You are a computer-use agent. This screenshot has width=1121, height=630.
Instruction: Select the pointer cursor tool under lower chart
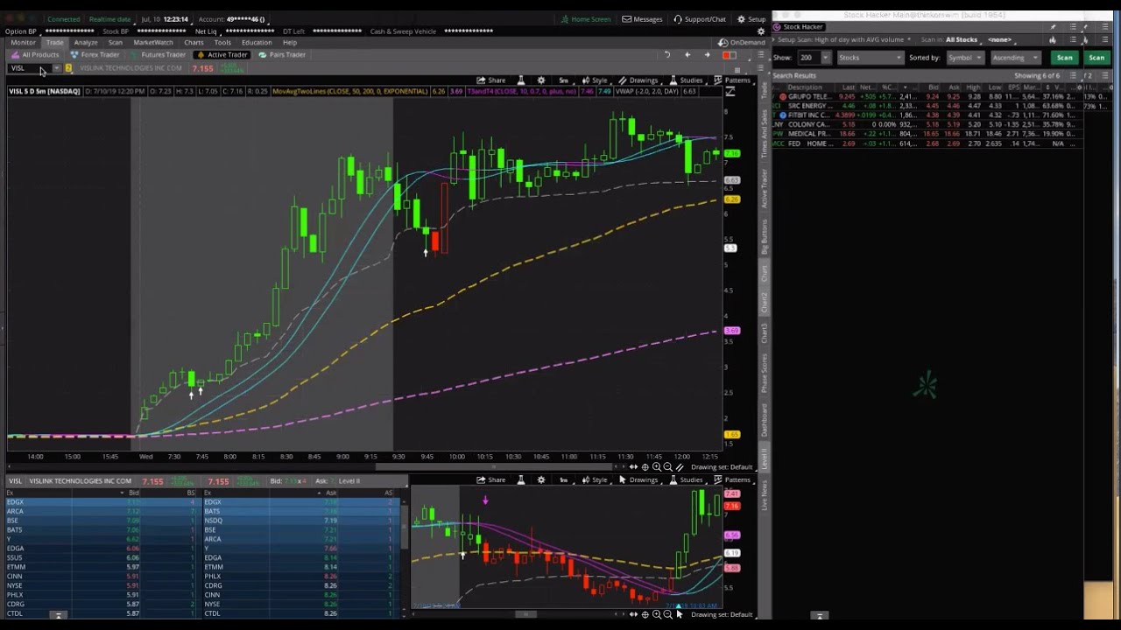point(680,614)
